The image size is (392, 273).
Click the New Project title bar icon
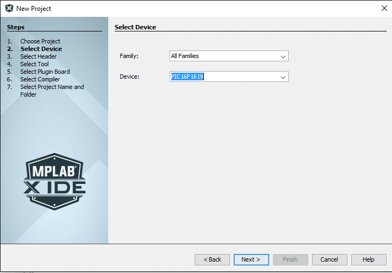click(x=9, y=8)
